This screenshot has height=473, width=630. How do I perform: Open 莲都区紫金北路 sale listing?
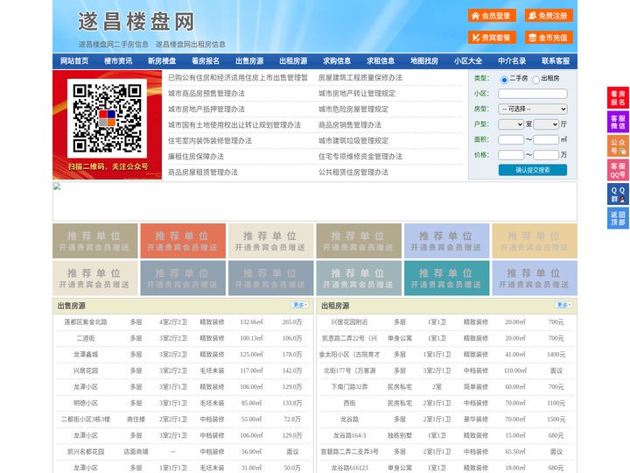86,322
